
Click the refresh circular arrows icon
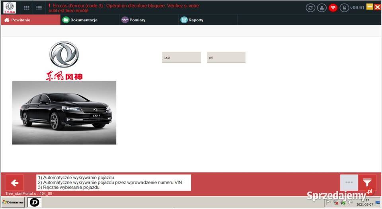coord(310,8)
